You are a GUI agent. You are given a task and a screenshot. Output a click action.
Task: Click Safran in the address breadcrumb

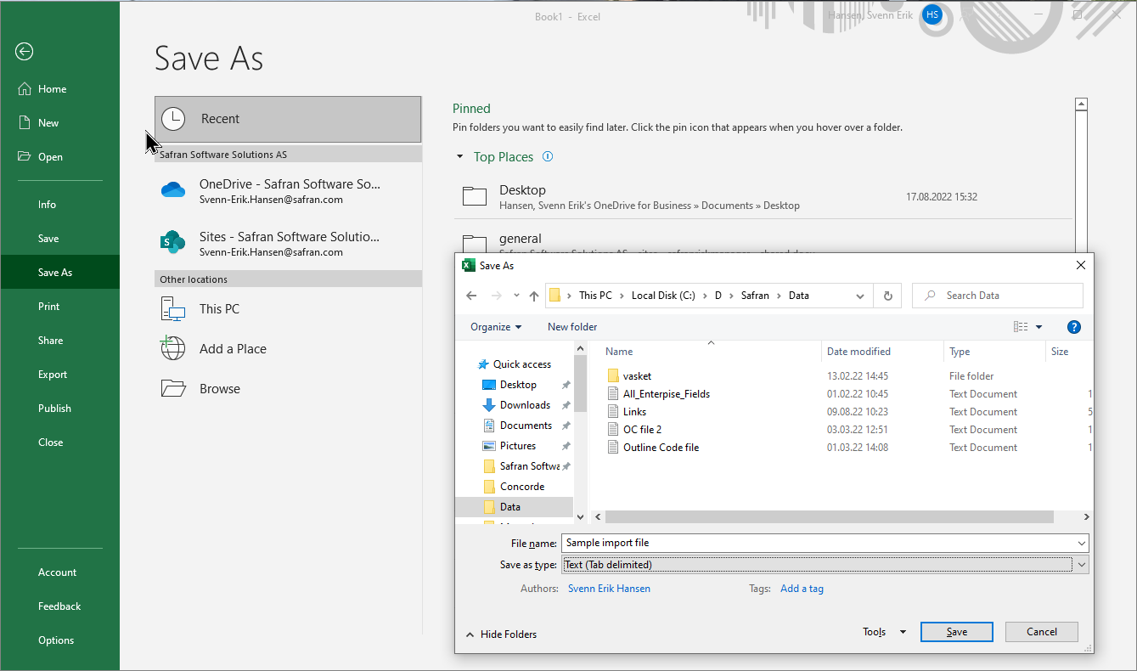click(x=755, y=296)
